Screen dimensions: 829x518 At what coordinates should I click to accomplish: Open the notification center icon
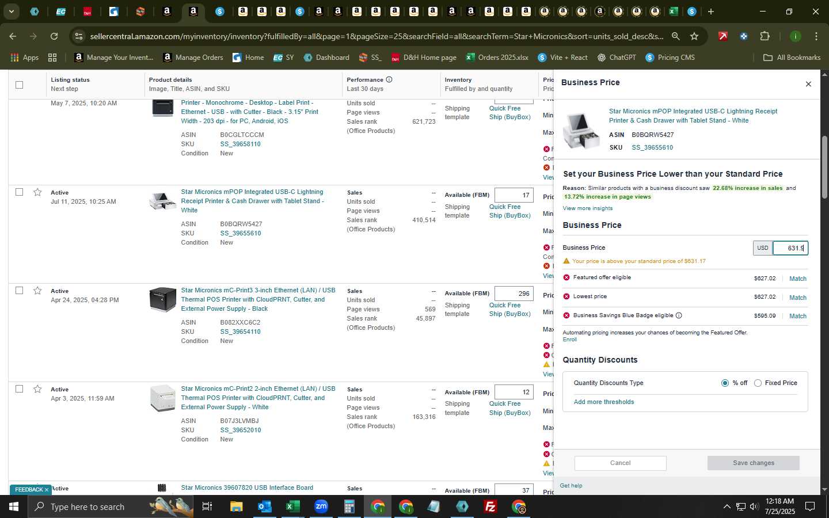pyautogui.click(x=810, y=506)
